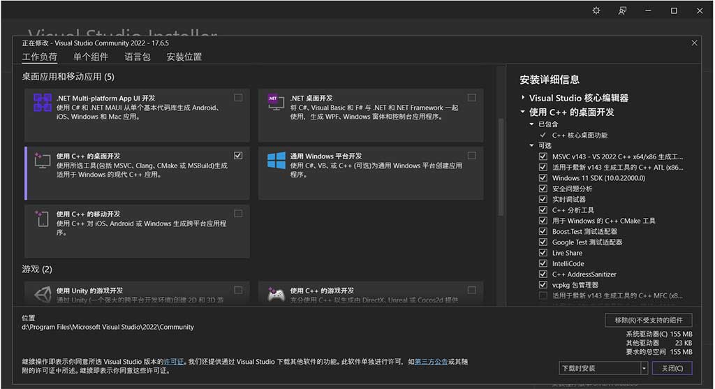The width and height of the screenshot is (715, 389).
Task: Open the feedback icon in title bar
Action: point(622,10)
